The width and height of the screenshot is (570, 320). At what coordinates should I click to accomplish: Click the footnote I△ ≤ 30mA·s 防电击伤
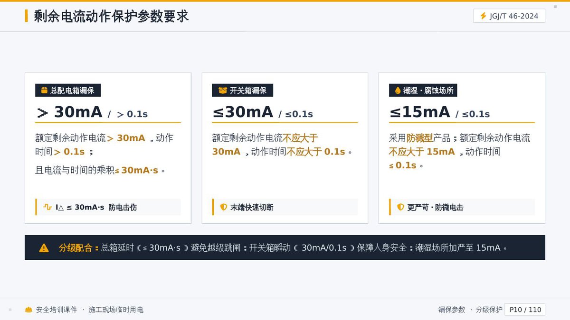tap(96, 207)
